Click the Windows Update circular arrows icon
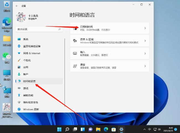Viewport: 180px width, 133px height. click(19, 109)
